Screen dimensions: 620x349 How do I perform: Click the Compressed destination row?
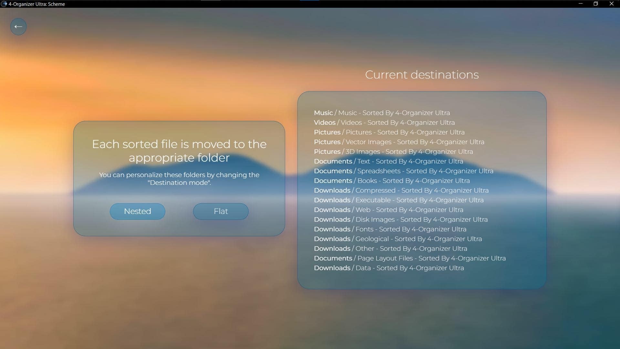(x=401, y=190)
